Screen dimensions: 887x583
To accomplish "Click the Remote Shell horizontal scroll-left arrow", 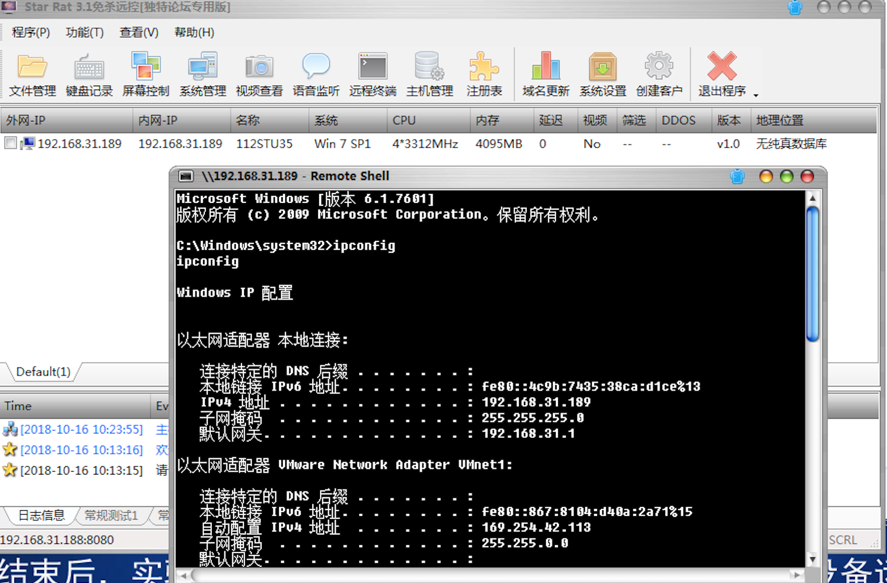I will pyautogui.click(x=184, y=575).
